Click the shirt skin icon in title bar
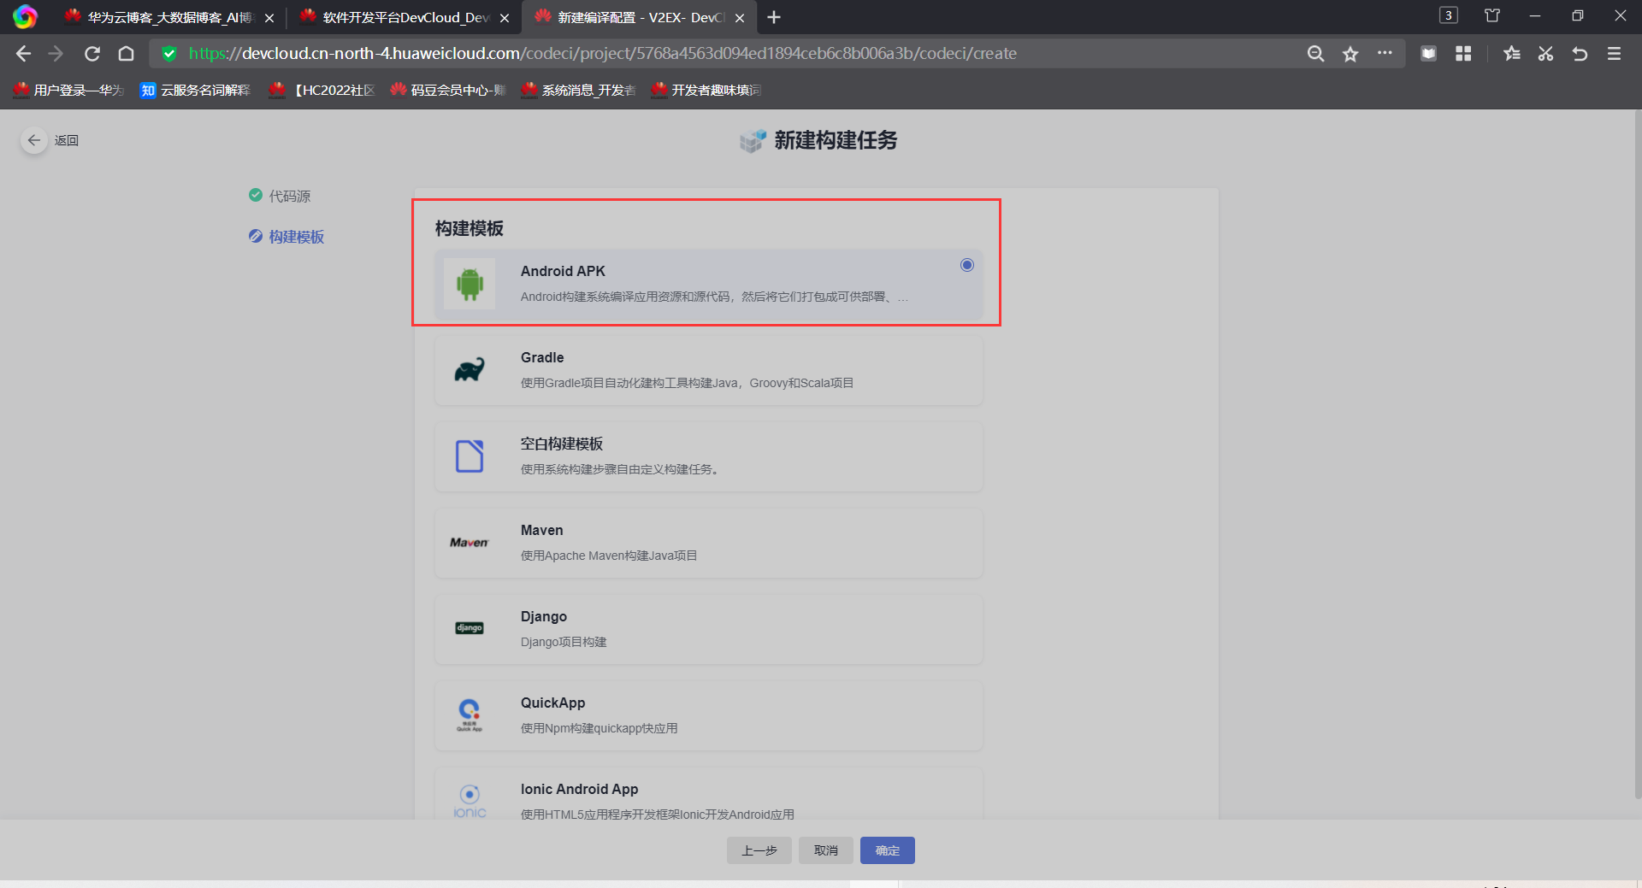 (1492, 15)
